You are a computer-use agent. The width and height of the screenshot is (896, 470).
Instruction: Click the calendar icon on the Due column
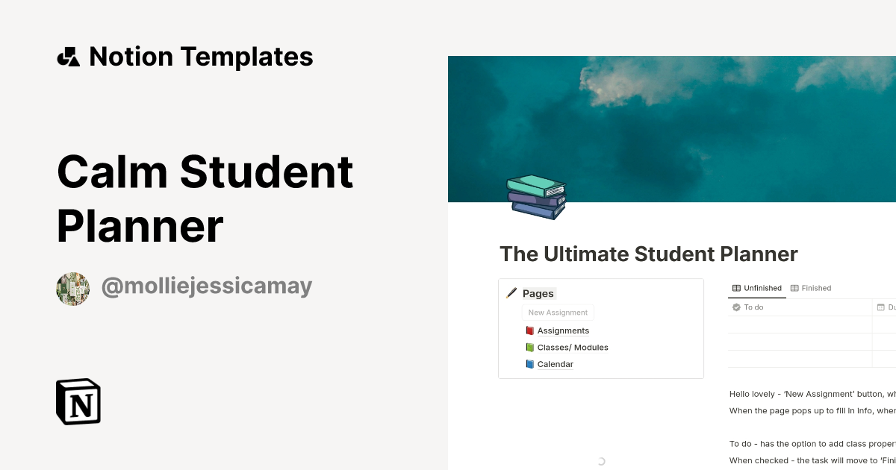pyautogui.click(x=882, y=307)
